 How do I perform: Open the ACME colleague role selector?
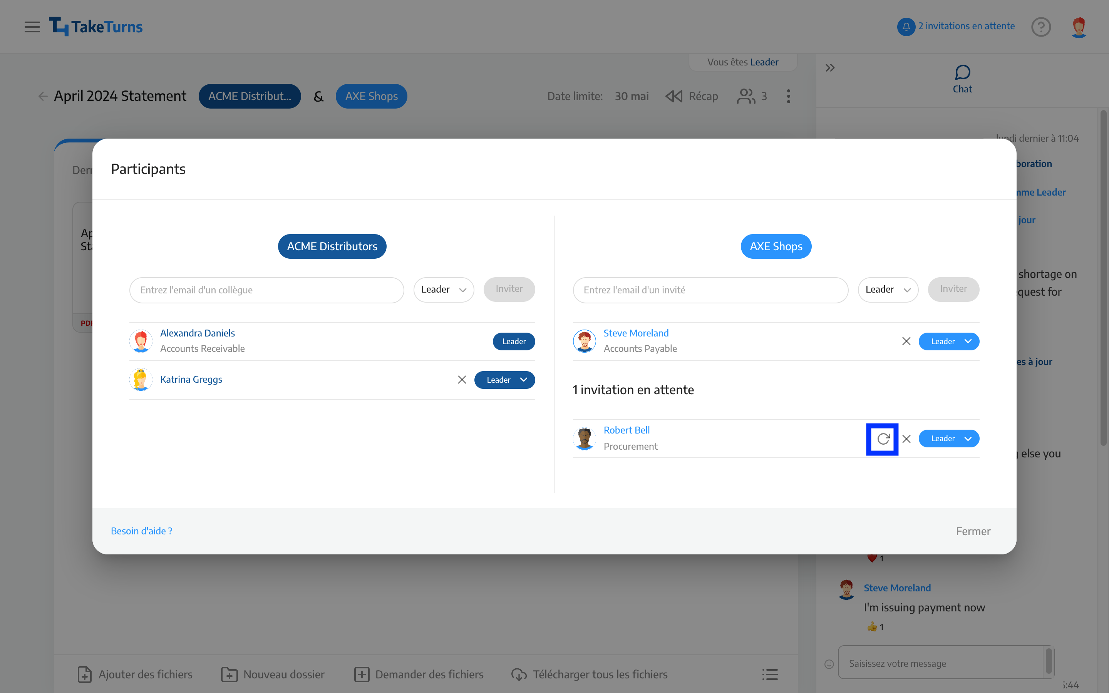(444, 290)
